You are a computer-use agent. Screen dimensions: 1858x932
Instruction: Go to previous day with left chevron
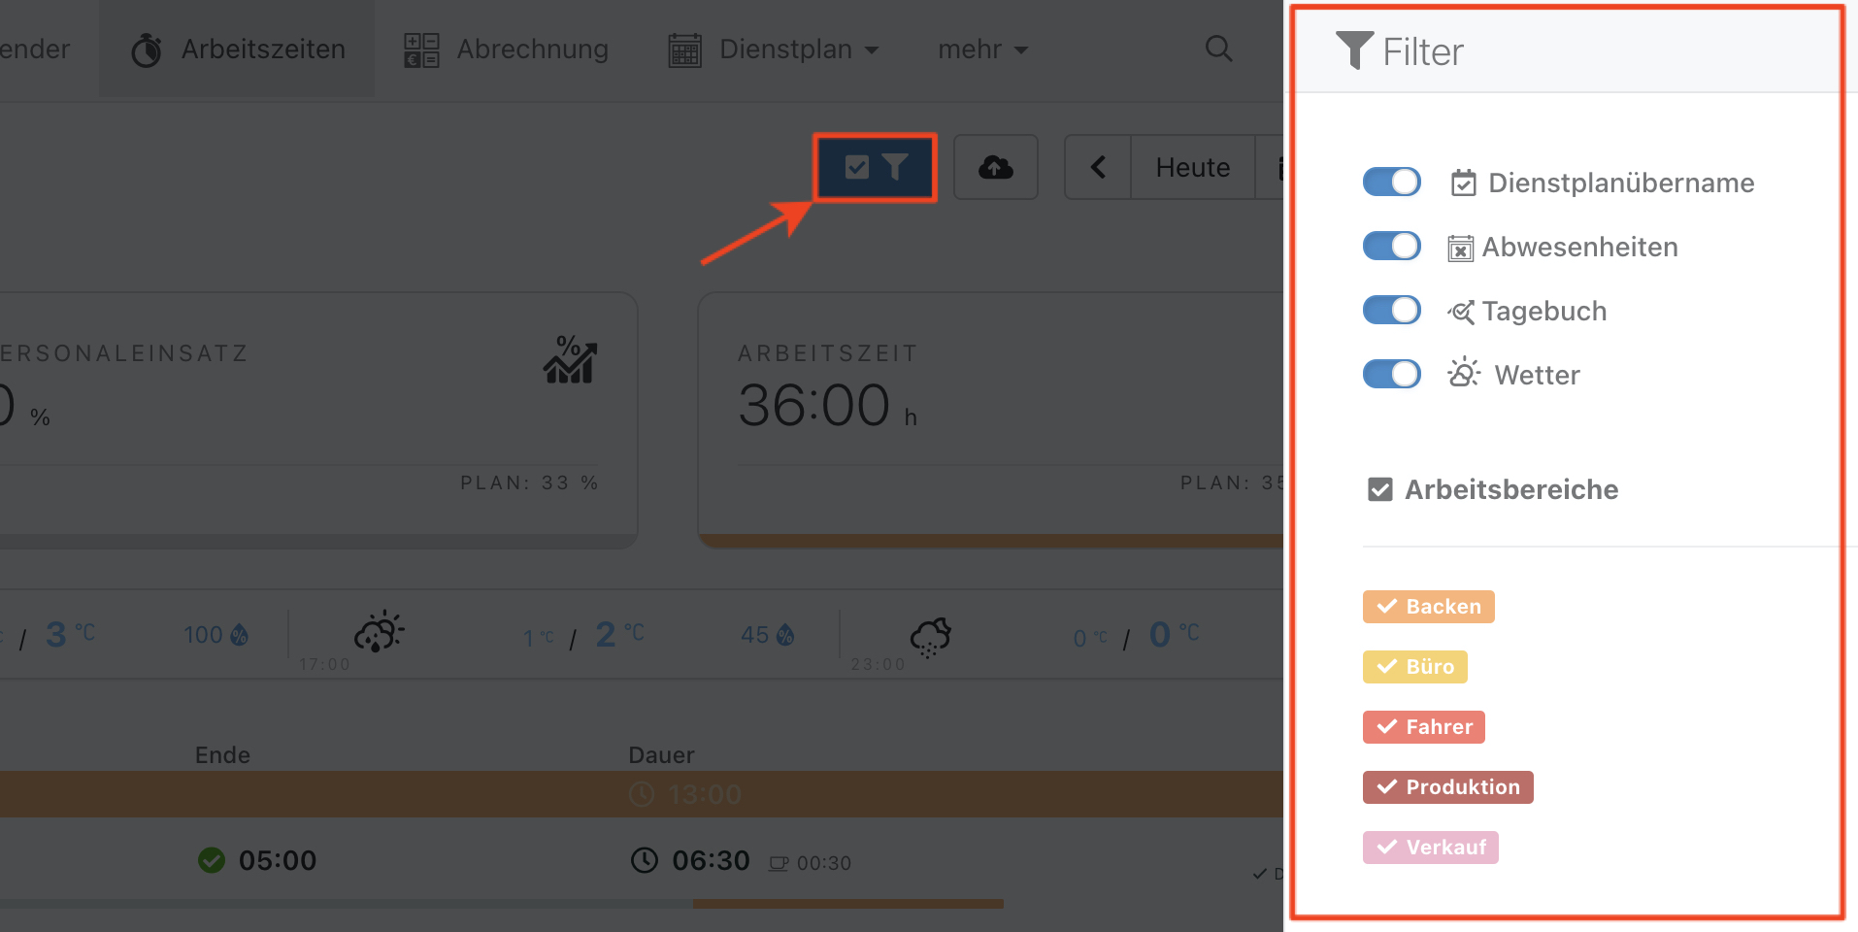(x=1098, y=167)
